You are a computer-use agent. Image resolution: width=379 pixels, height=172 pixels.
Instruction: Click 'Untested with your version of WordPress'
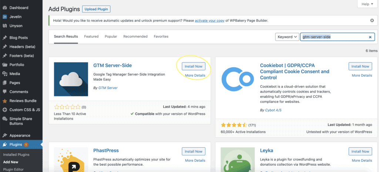(x=339, y=132)
